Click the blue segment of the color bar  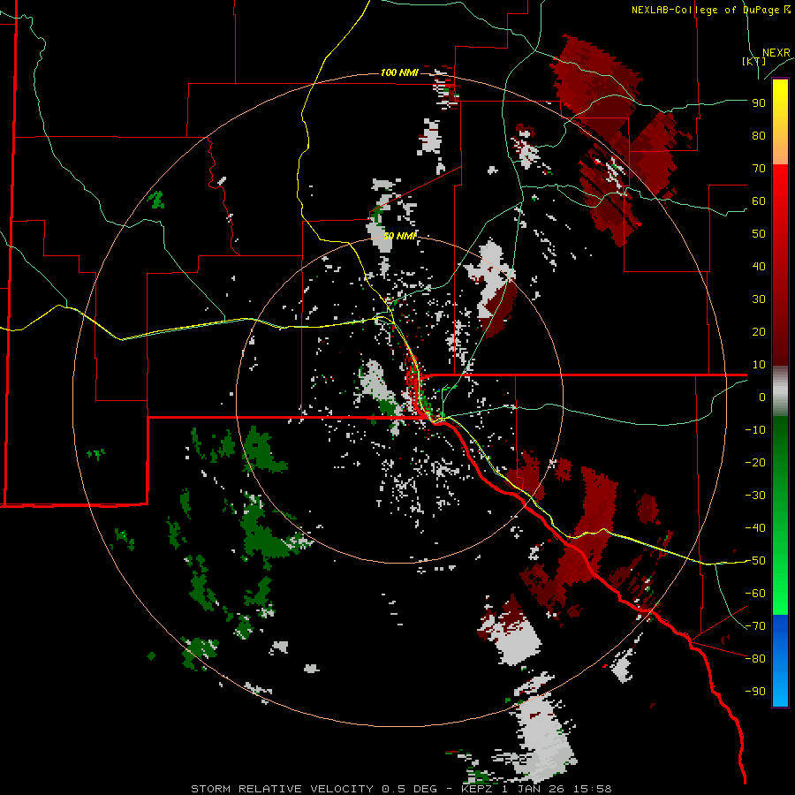click(x=780, y=661)
